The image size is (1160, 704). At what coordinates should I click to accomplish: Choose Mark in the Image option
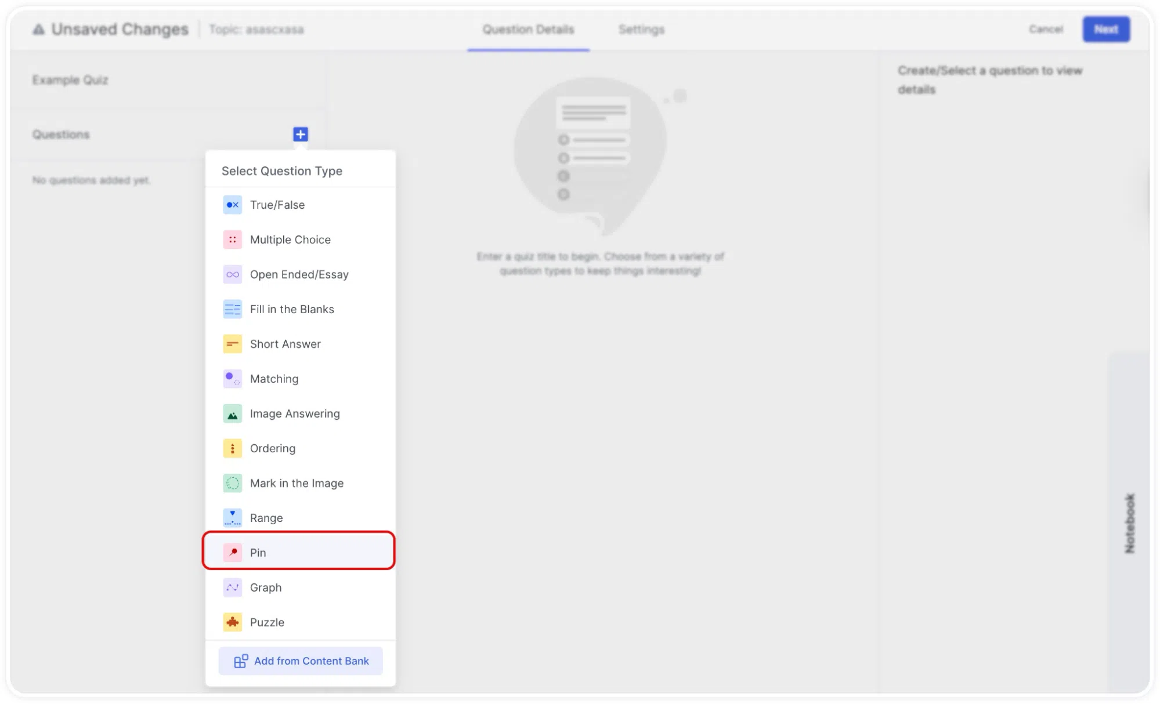pyautogui.click(x=300, y=483)
